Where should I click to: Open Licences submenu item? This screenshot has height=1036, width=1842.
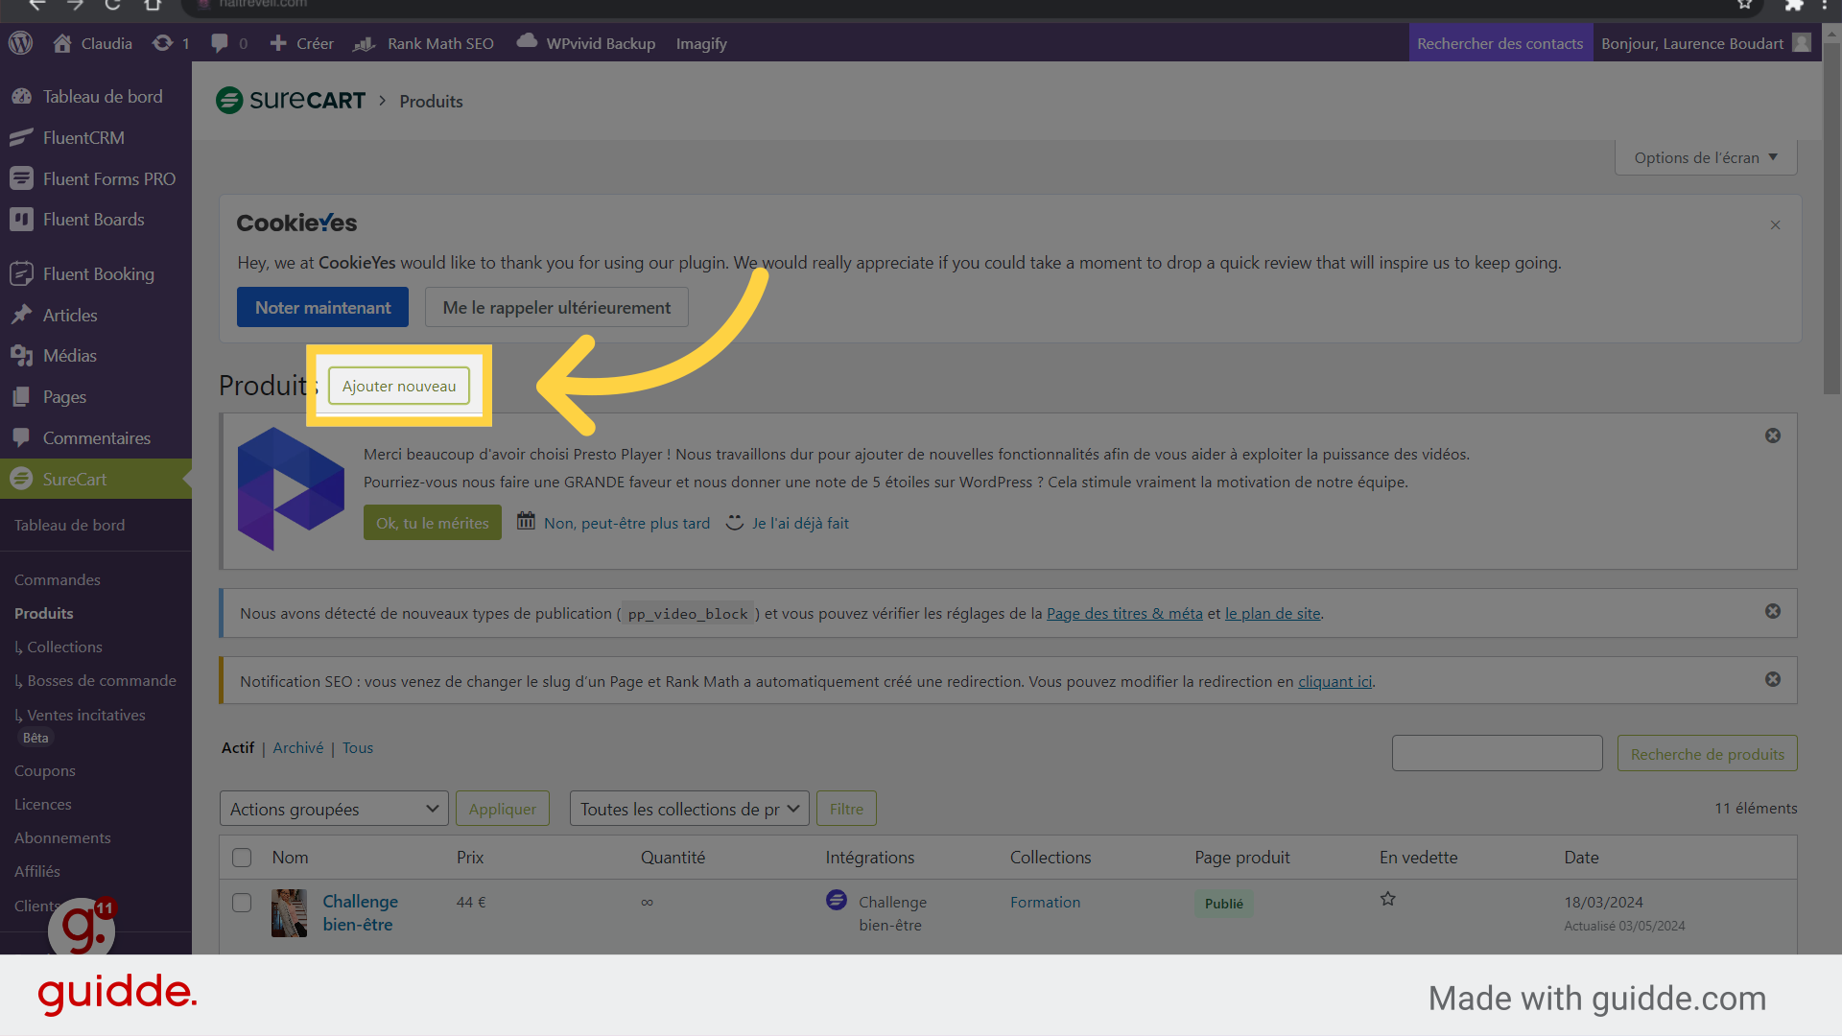click(x=42, y=804)
